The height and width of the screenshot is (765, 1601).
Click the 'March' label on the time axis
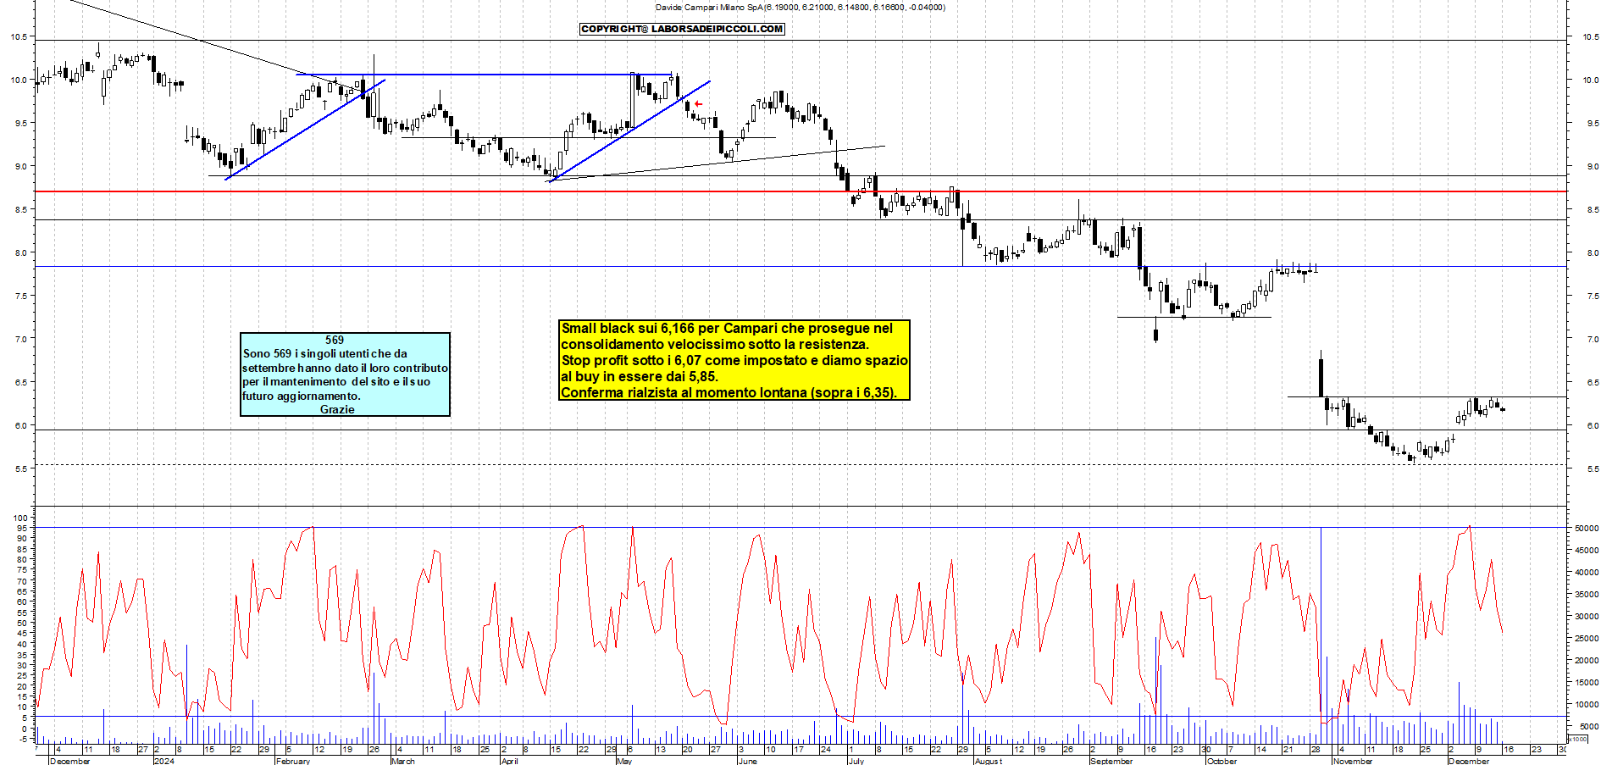(x=403, y=761)
